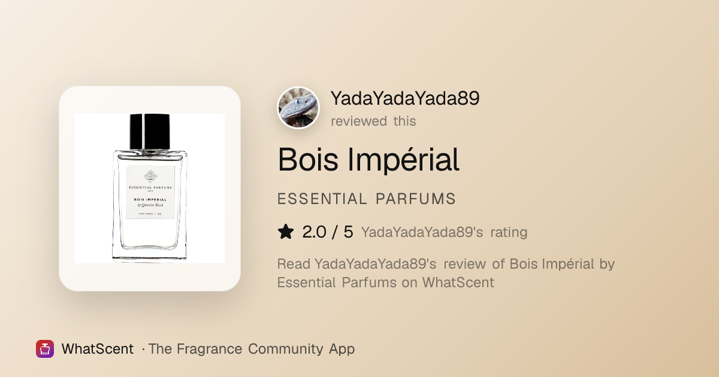The width and height of the screenshot is (719, 377).
Task: Click the white label on the bottle
Action: tap(150, 192)
